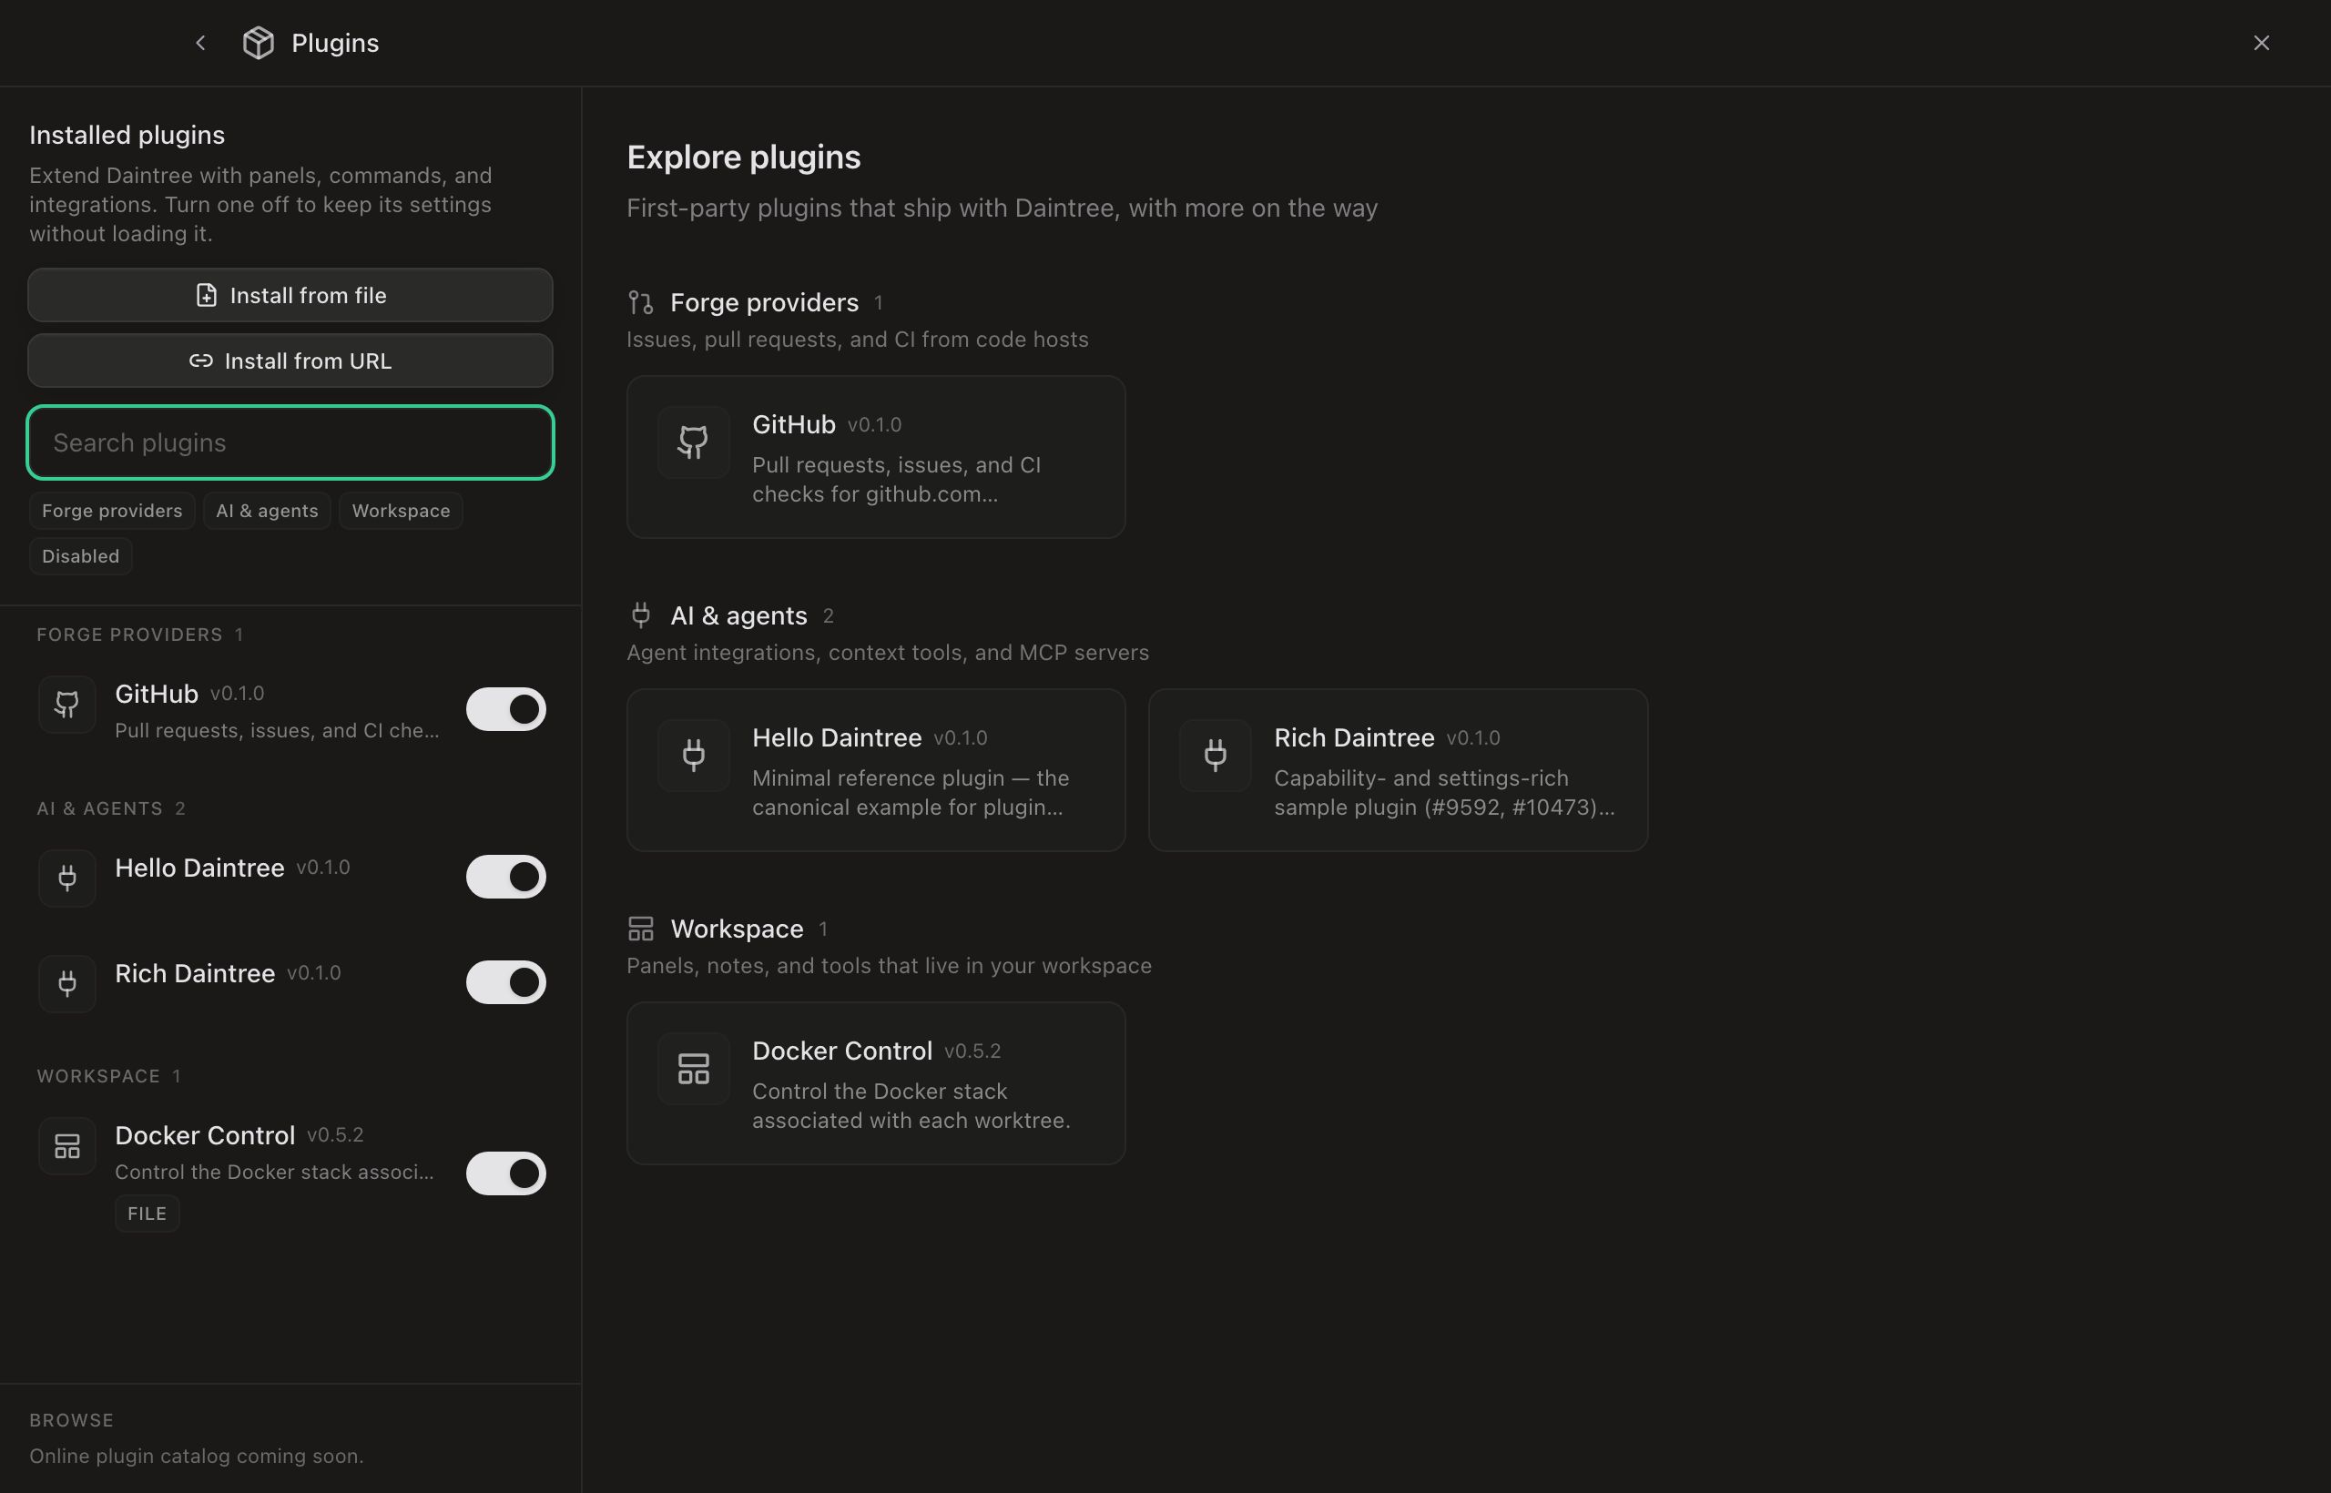Click plug icon on Rich Daintree card

coord(1215,756)
